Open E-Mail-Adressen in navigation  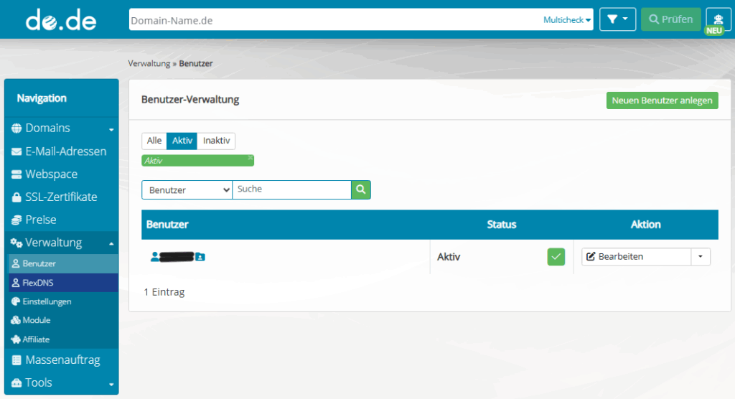tap(65, 151)
